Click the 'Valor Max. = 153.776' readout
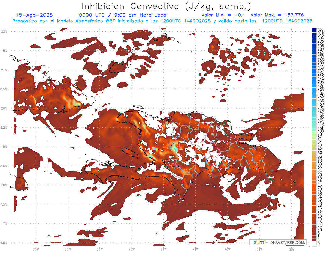Viewport: 327px width, 253px height. click(x=277, y=15)
